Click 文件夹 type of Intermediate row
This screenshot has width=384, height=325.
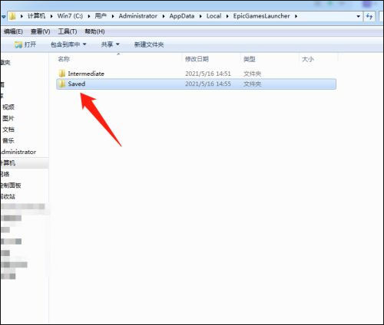click(252, 74)
